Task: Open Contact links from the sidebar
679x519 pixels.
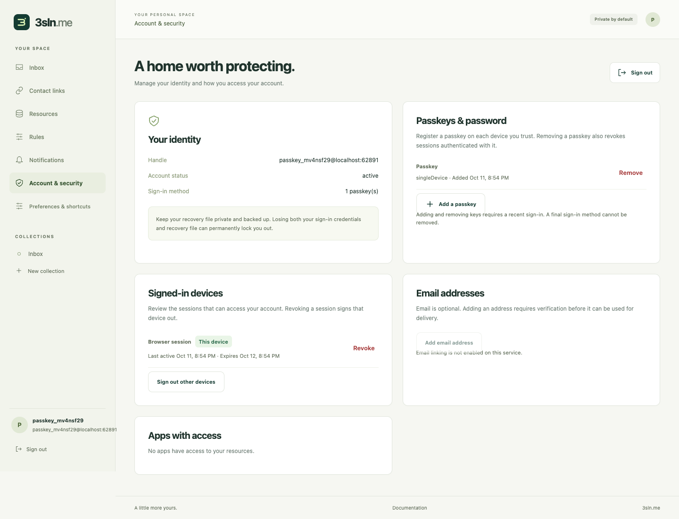Action: tap(58, 91)
